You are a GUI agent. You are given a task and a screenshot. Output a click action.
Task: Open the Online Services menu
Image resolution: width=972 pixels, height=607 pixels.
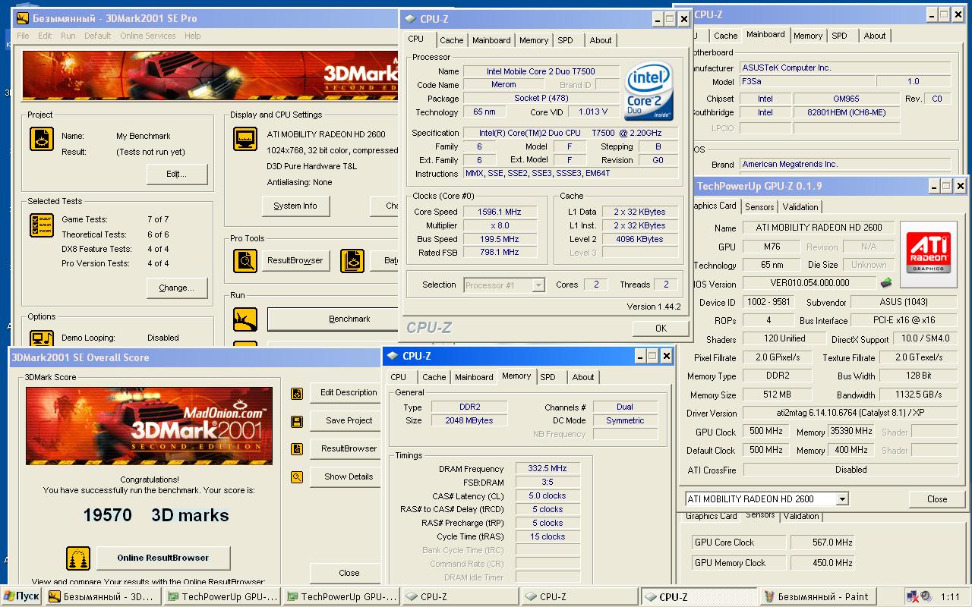[148, 36]
